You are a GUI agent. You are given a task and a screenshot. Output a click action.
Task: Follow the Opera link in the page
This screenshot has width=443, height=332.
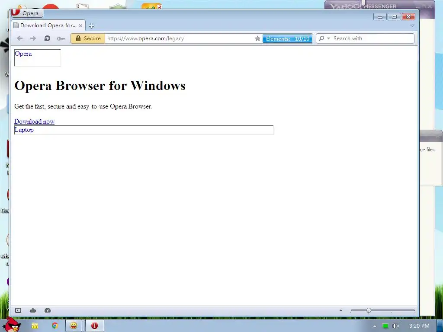point(23,54)
